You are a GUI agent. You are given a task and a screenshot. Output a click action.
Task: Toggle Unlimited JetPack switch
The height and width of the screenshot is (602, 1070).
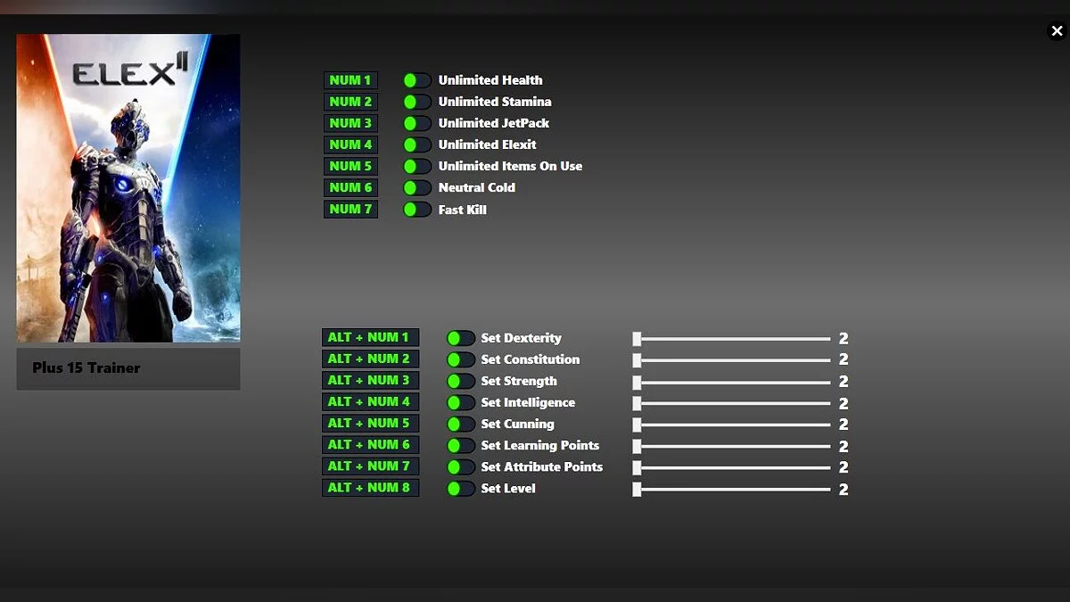pyautogui.click(x=416, y=123)
